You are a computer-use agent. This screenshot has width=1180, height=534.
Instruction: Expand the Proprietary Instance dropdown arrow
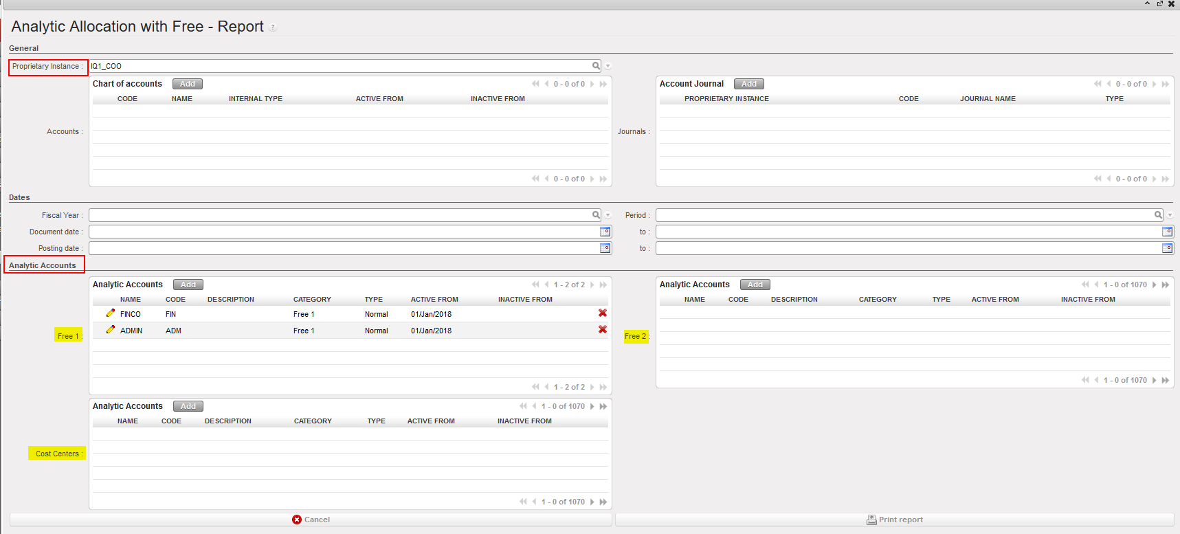click(x=608, y=67)
